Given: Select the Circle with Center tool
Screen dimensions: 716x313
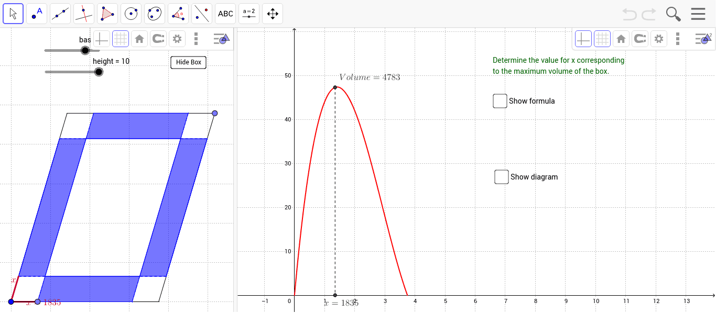Looking at the screenshot, I should [131, 14].
